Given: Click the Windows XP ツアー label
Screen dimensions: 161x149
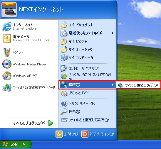Looking at the screenshot, I should click(x=26, y=76).
